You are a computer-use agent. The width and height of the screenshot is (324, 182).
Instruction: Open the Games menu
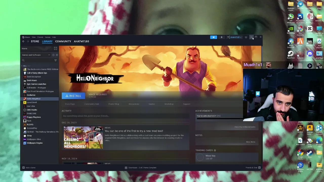coord(48,37)
